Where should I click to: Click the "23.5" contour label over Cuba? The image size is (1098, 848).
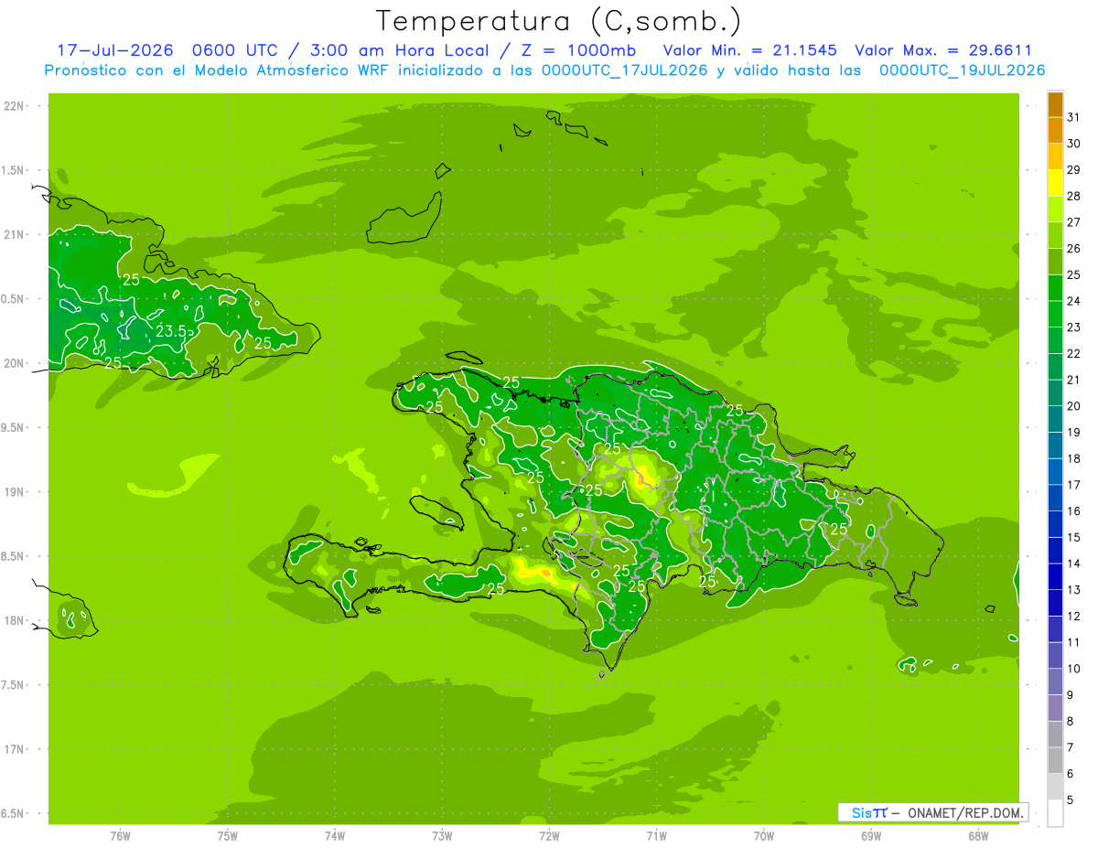[x=170, y=331]
